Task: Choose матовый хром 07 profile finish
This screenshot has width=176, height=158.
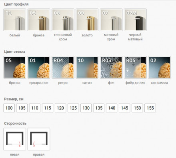Action: (111, 20)
